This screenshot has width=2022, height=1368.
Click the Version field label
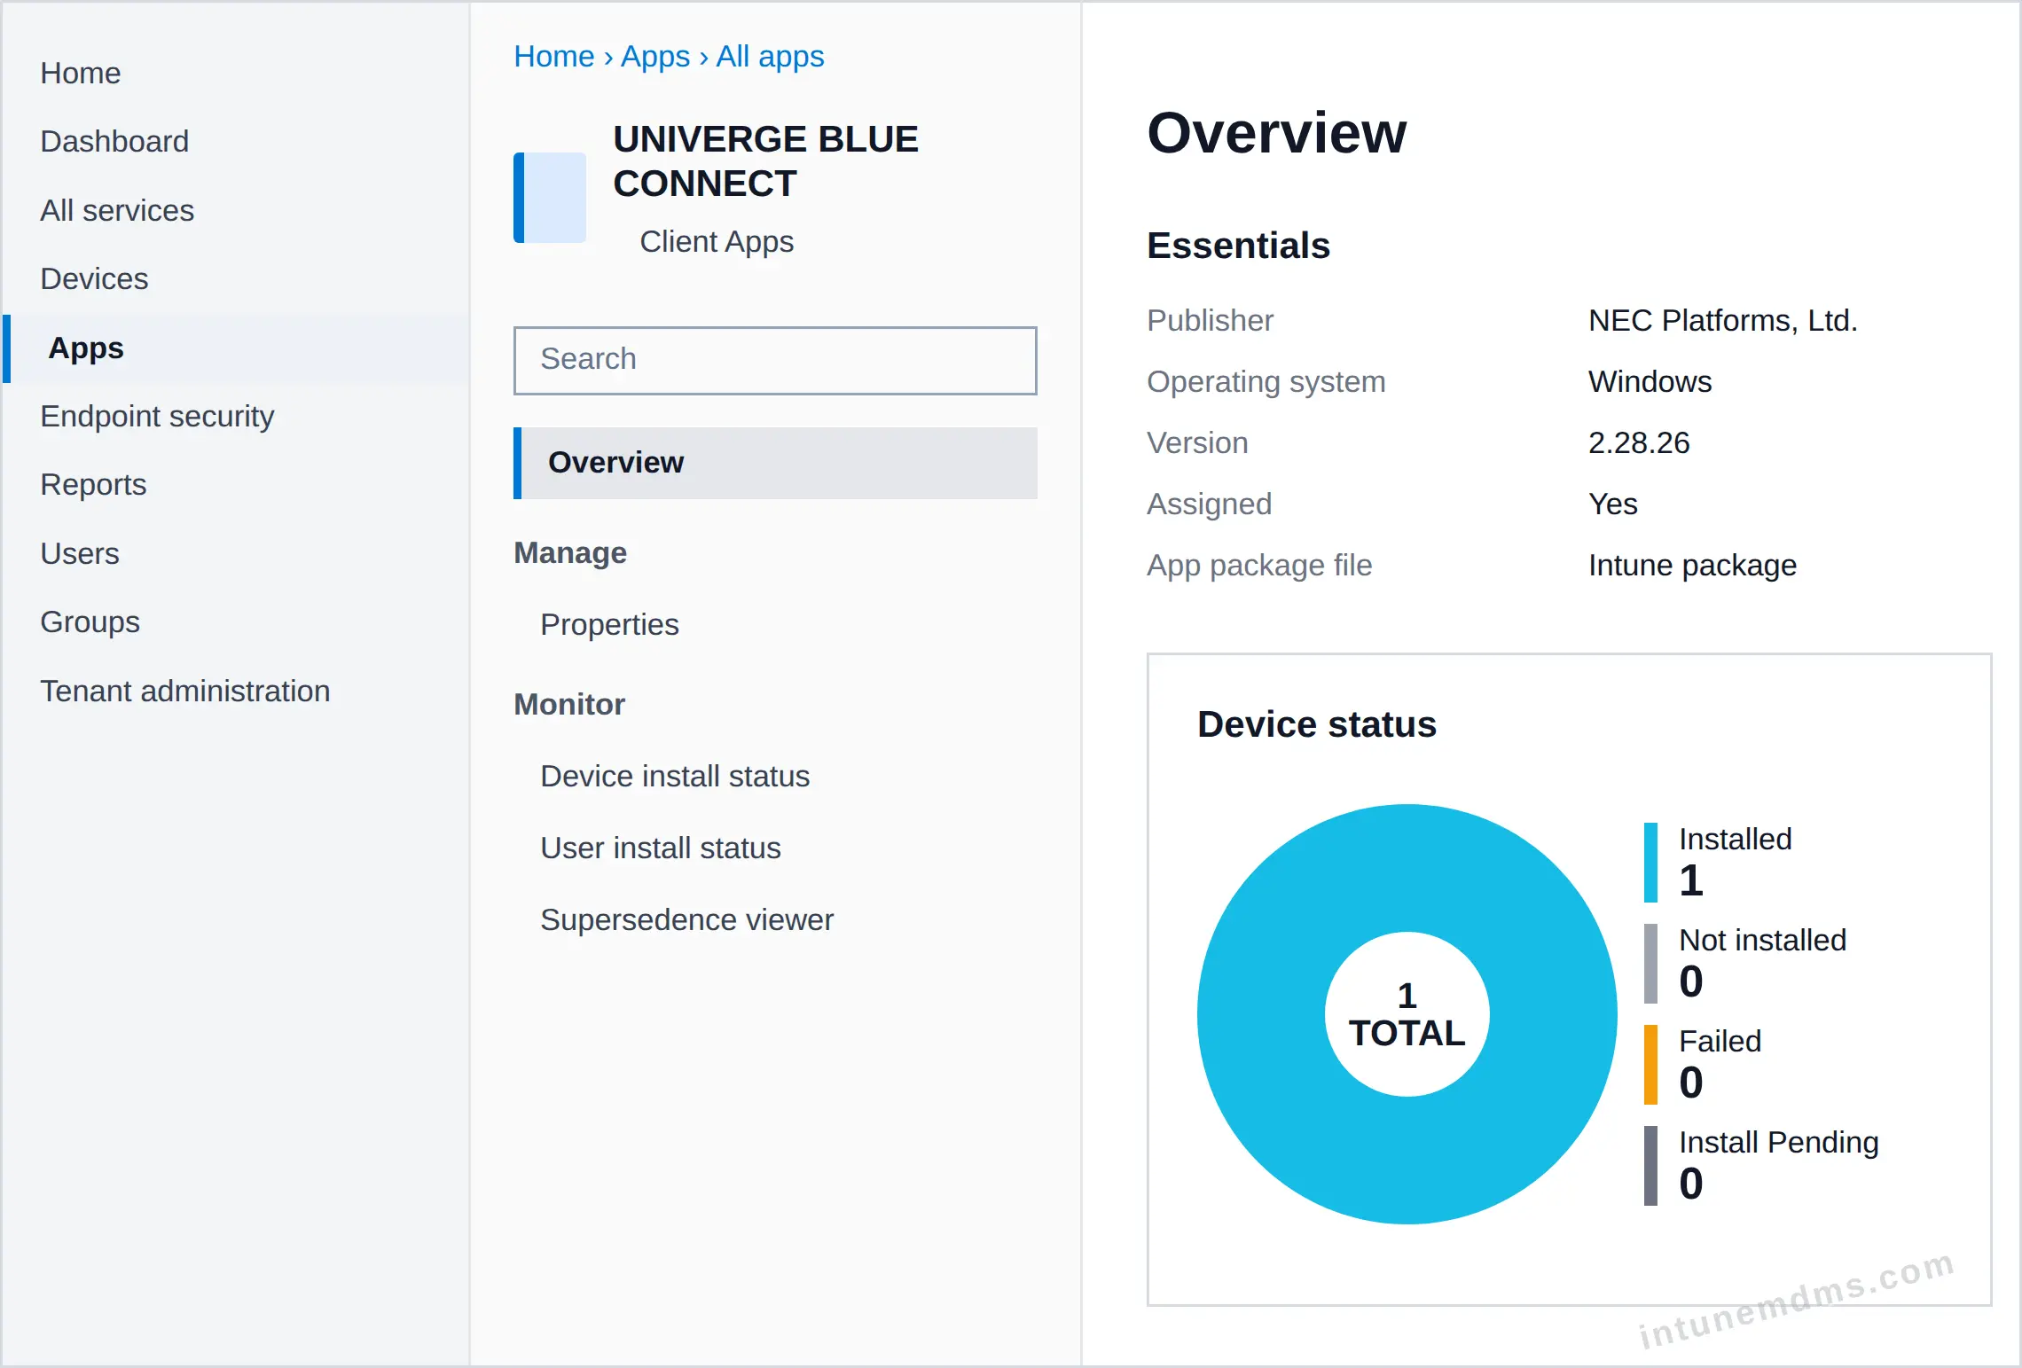1197,443
